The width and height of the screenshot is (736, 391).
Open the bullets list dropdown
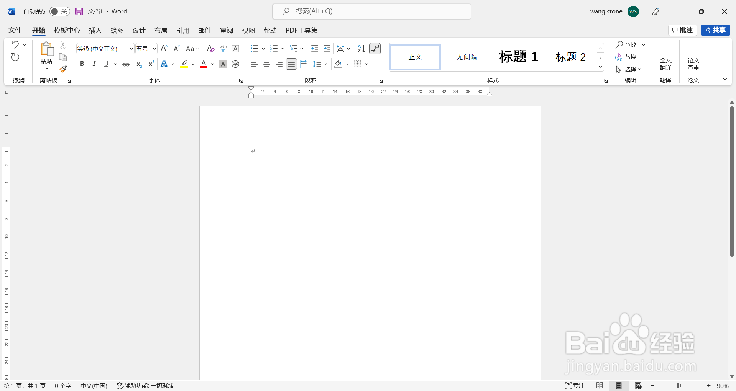point(263,49)
